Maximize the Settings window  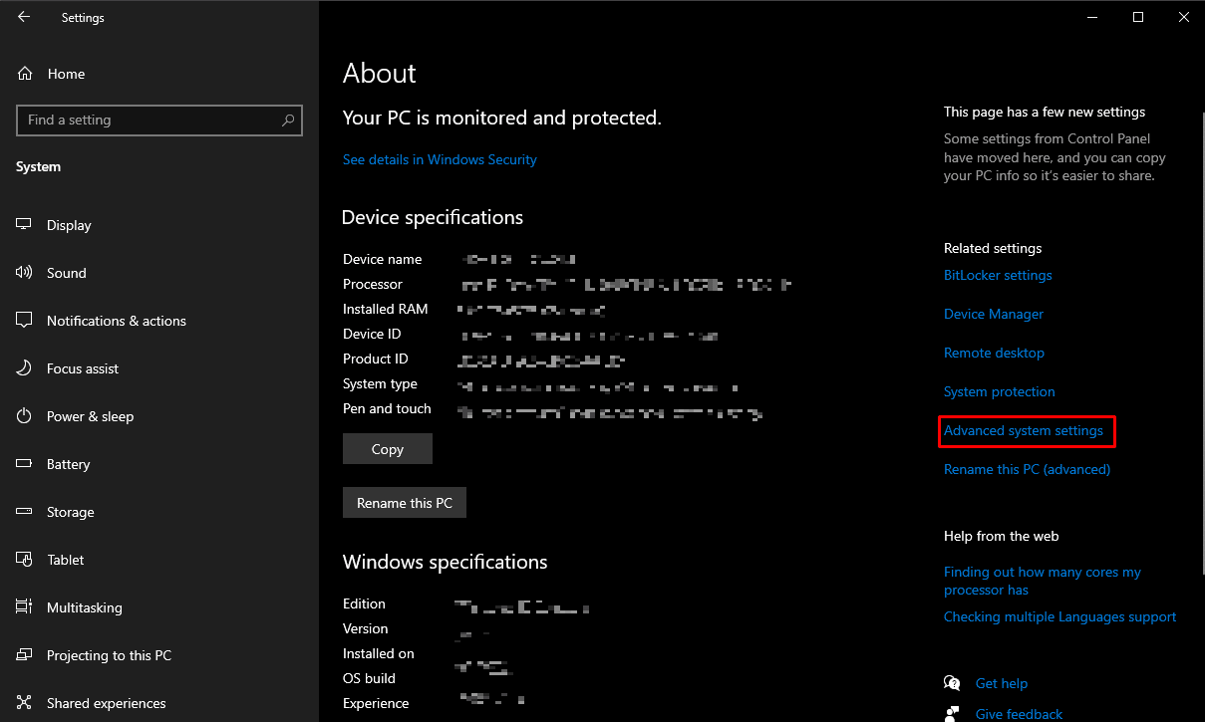click(x=1137, y=17)
